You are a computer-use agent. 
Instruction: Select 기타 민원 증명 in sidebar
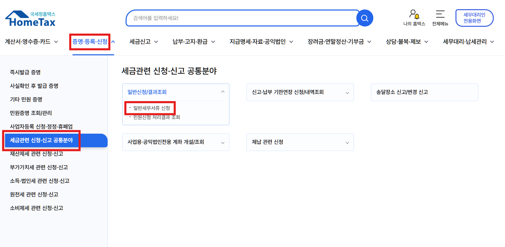(26, 99)
